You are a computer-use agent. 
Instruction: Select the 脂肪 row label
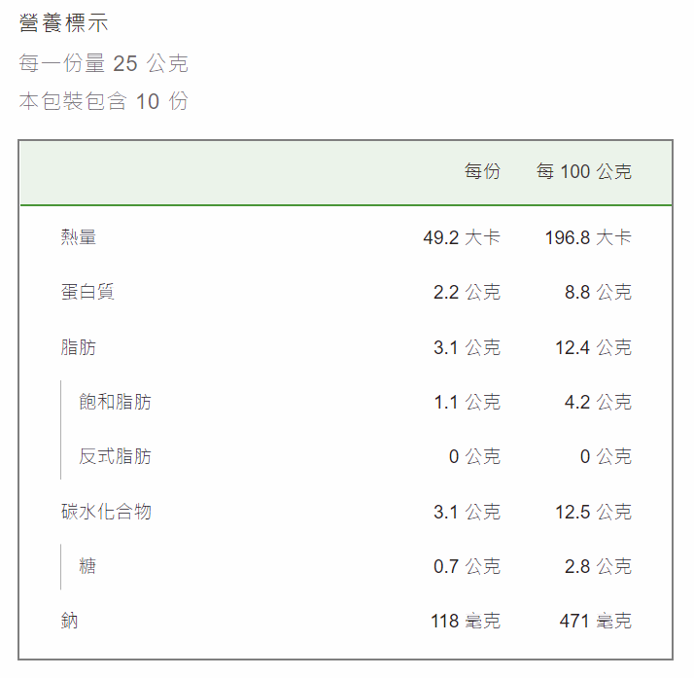pyautogui.click(x=79, y=347)
